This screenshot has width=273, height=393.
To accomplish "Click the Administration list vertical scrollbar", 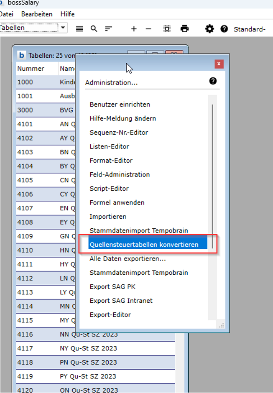I will (213, 176).
